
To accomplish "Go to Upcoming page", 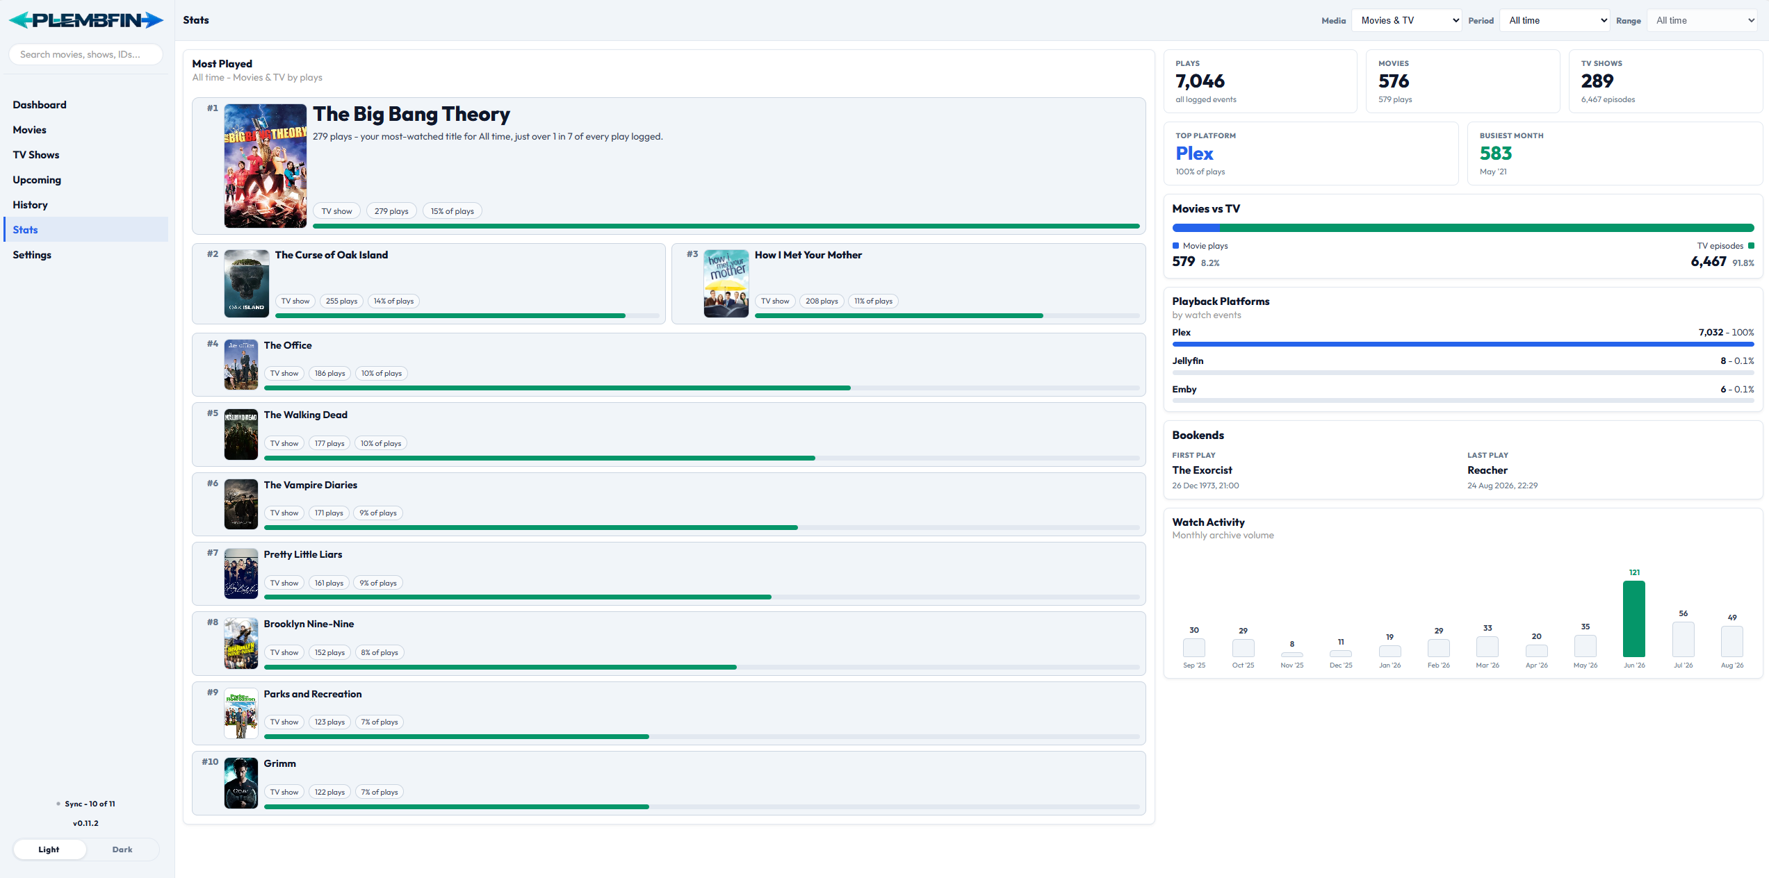I will coord(86,180).
